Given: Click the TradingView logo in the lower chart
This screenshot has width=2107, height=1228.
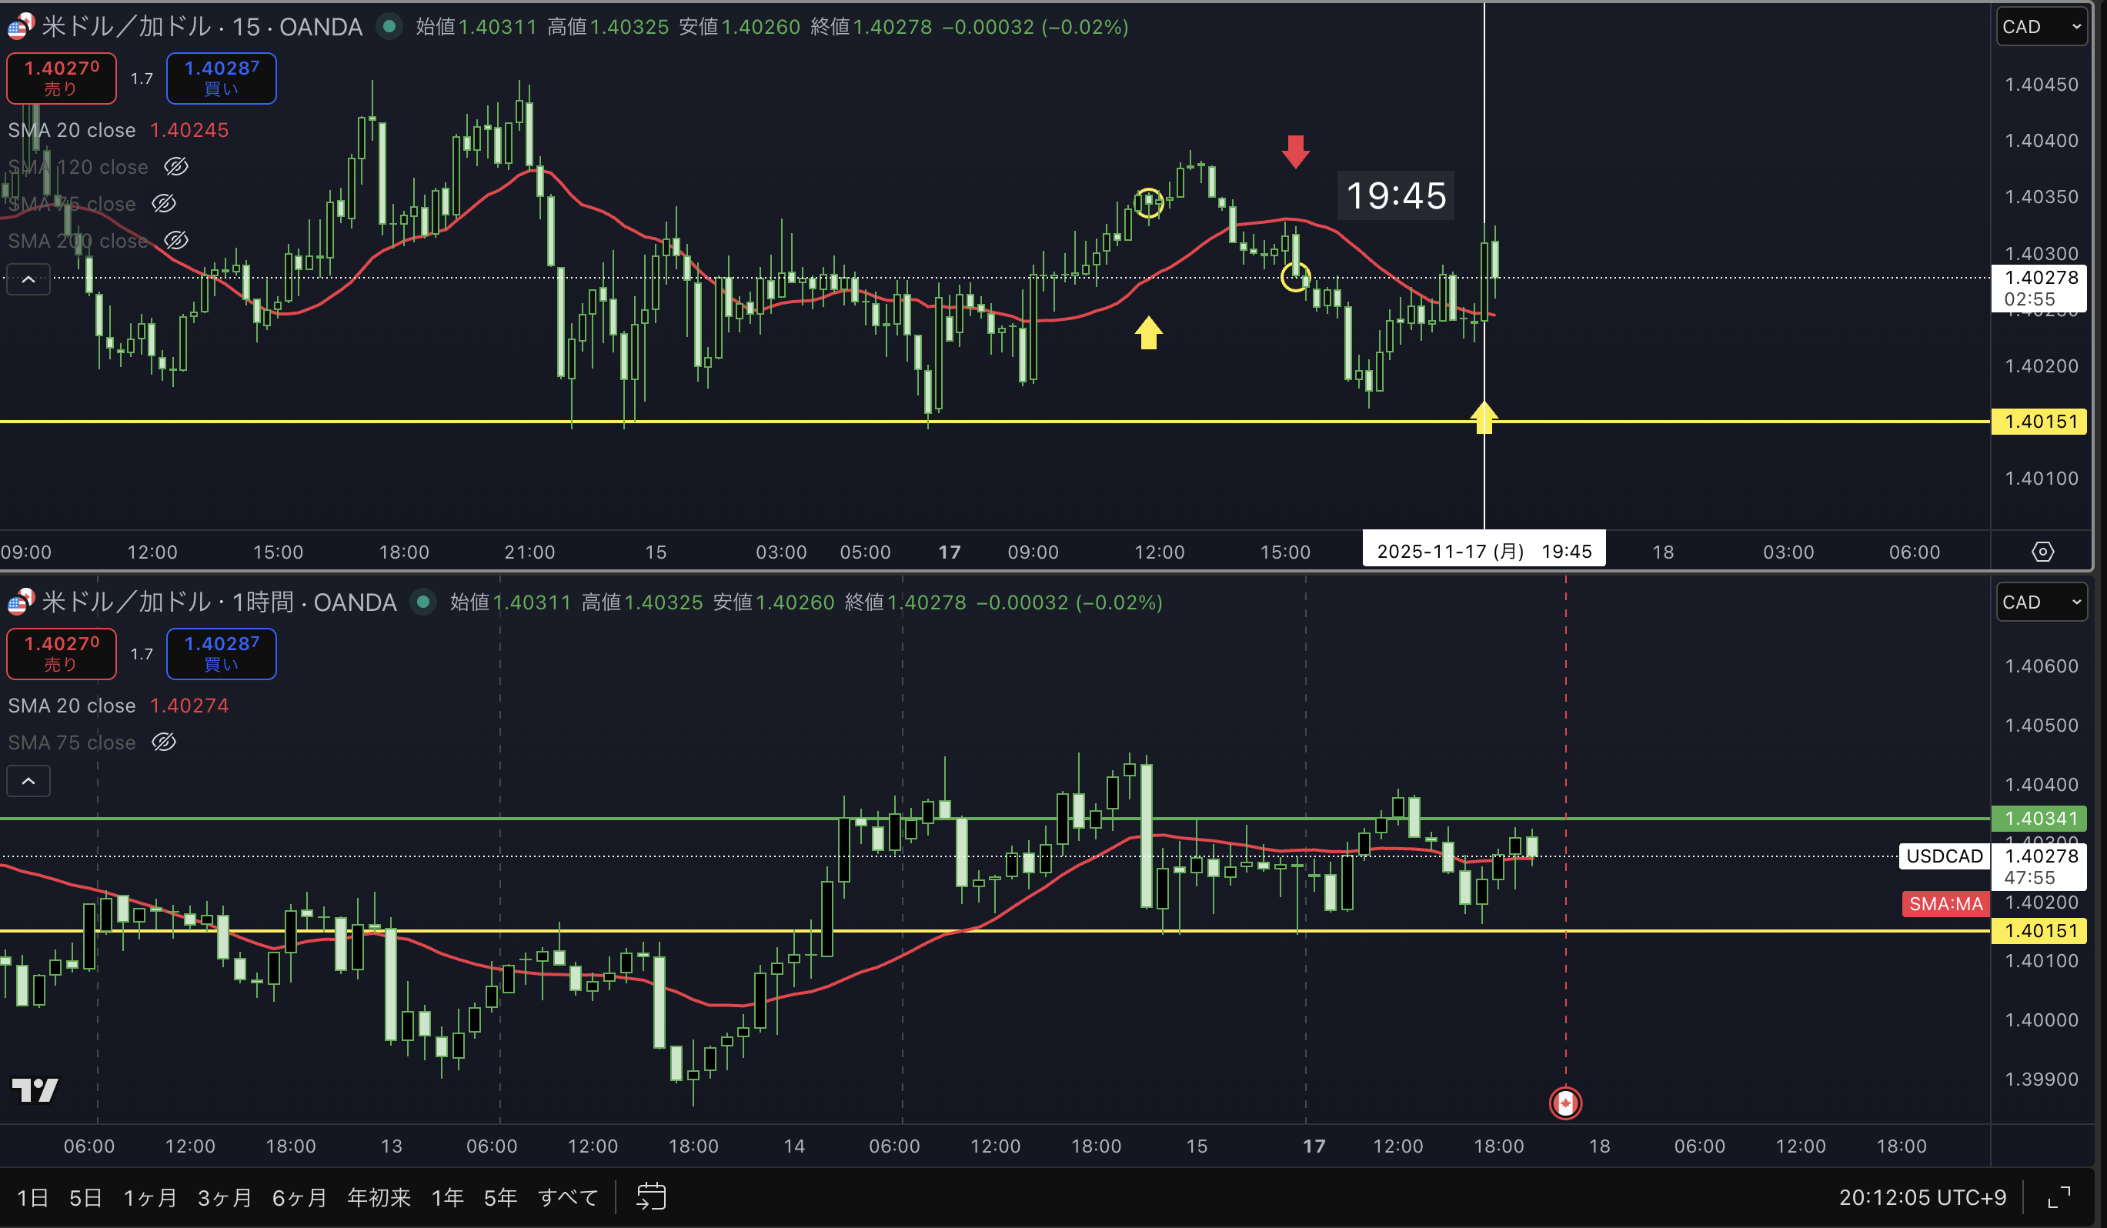Looking at the screenshot, I should [35, 1090].
